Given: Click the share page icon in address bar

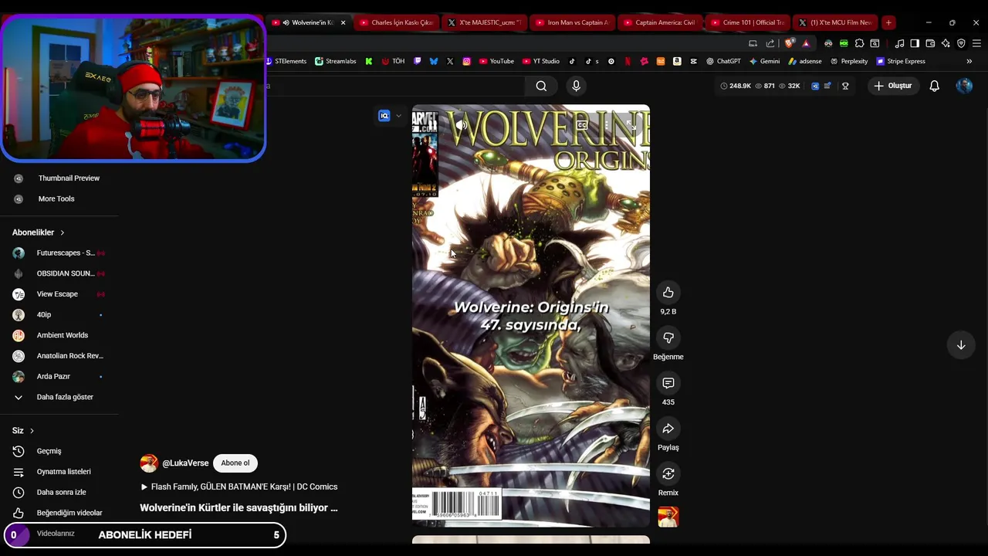Looking at the screenshot, I should [770, 43].
